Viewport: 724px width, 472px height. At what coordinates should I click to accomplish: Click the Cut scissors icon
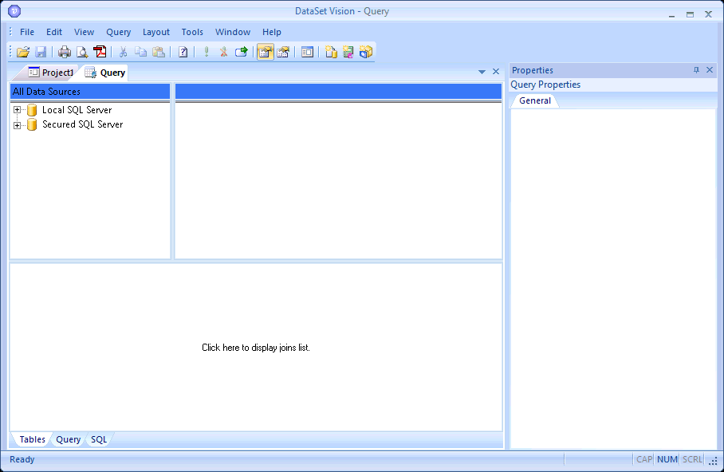[123, 52]
